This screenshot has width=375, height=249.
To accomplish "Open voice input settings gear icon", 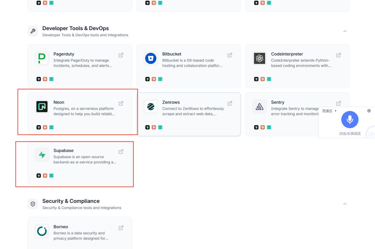I will [369, 111].
